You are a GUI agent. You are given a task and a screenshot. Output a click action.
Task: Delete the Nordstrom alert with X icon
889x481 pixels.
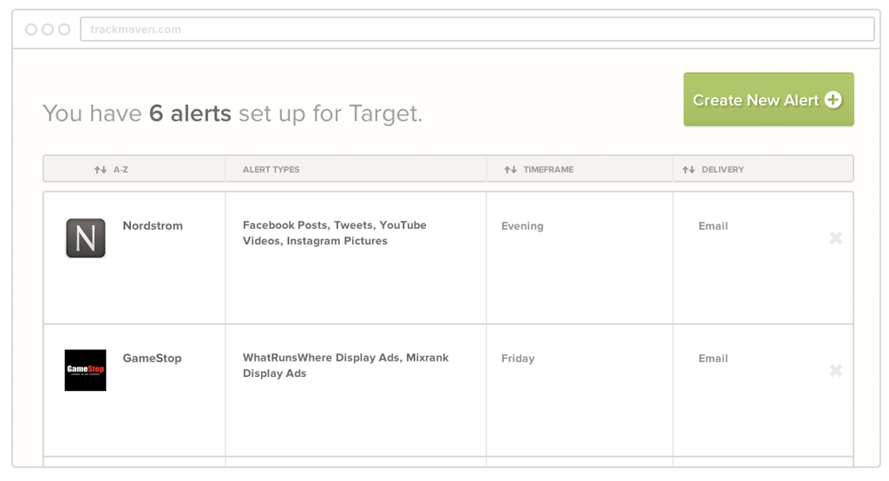coord(836,238)
